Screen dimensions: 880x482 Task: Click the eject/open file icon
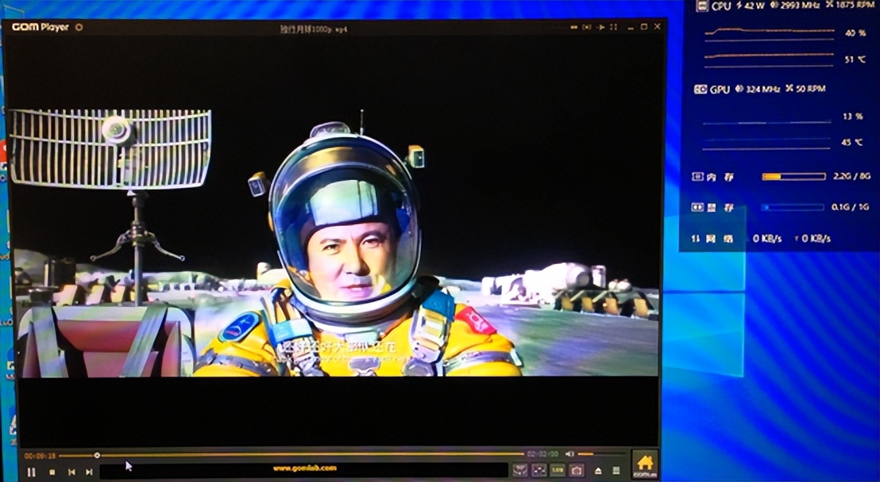[x=598, y=471]
